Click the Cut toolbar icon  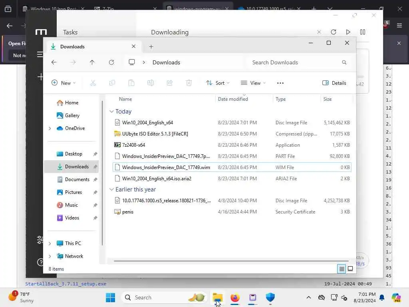tap(93, 83)
